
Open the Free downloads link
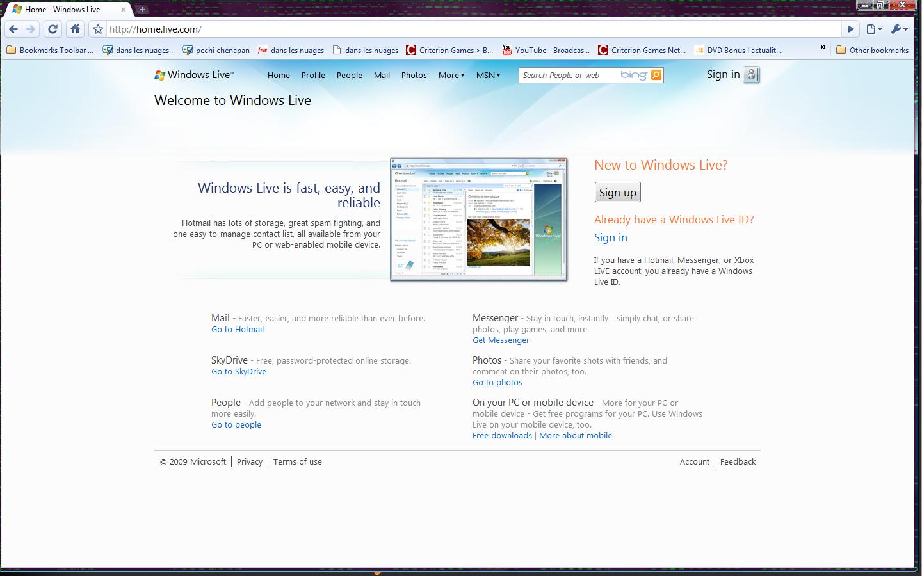pyautogui.click(x=502, y=435)
